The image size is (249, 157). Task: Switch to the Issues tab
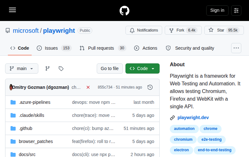(54, 48)
